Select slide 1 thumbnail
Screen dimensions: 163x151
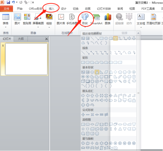coord(26,59)
